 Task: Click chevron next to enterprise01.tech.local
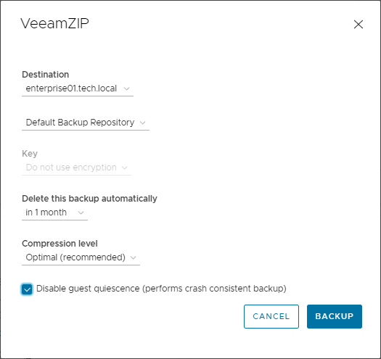pos(126,88)
